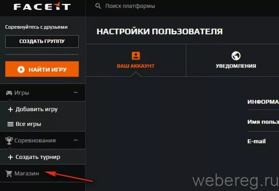Click the play icon on Найти игру
Viewport: 279px width, 191px height.
pyautogui.click(x=21, y=70)
